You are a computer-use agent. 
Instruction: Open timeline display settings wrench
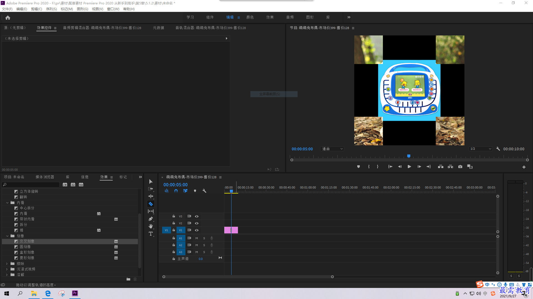coord(204,191)
